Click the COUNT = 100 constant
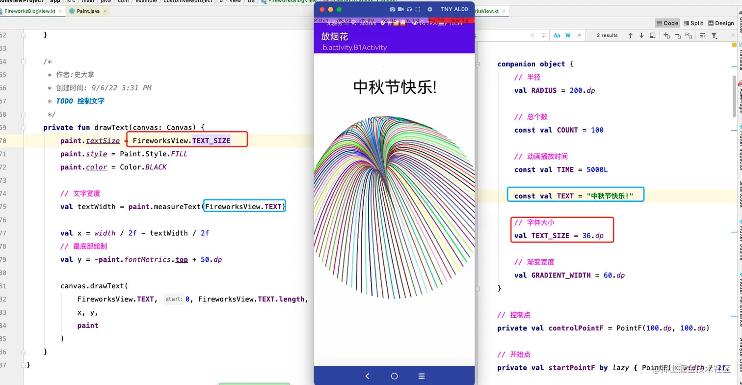 [559, 130]
